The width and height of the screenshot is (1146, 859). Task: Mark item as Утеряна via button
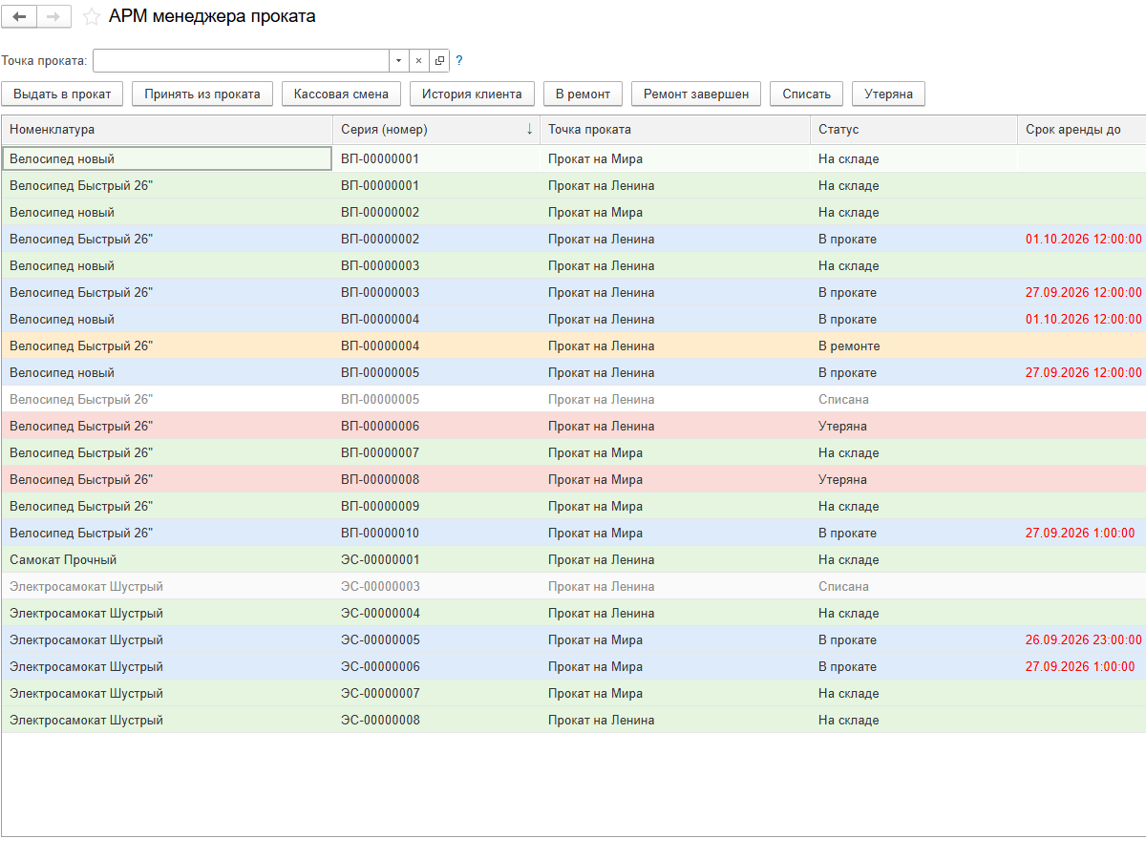[x=888, y=94]
